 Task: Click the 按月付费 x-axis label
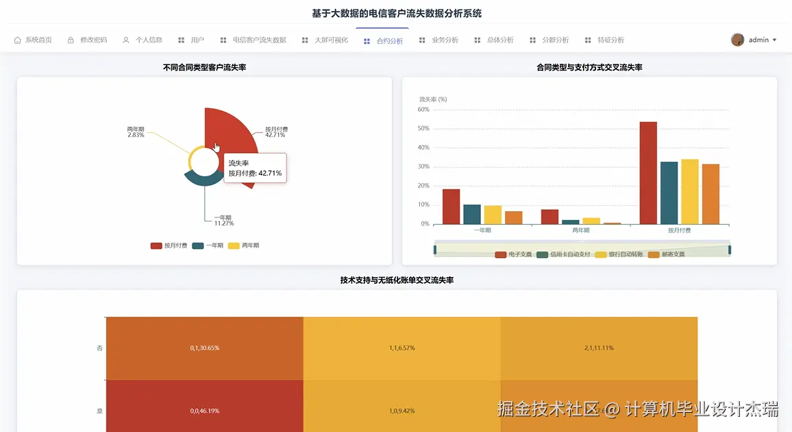click(x=680, y=230)
